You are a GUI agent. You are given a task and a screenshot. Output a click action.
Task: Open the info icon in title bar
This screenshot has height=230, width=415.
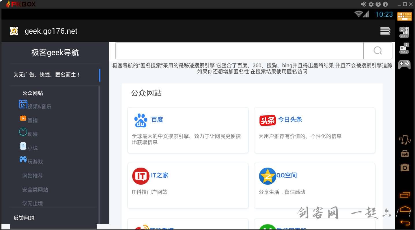tap(385, 4)
